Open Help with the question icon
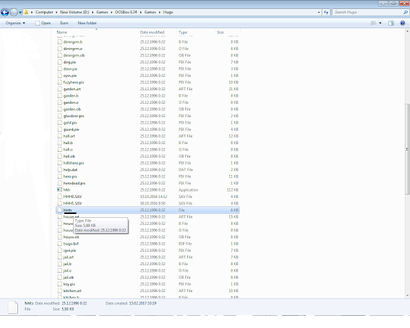This screenshot has width=410, height=328. 403,23
